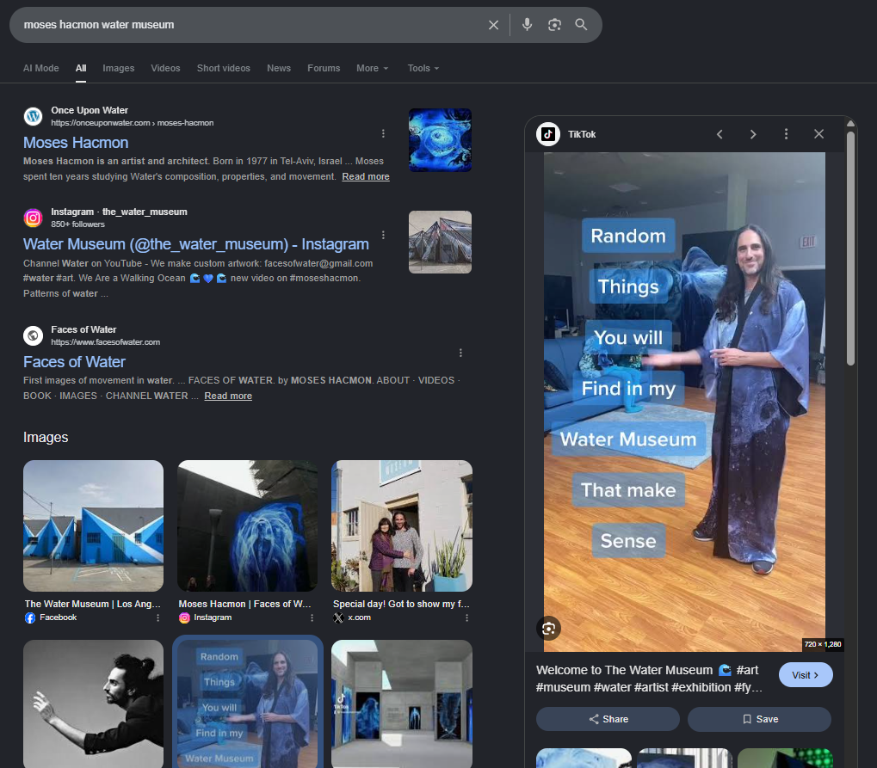Click the Instagram favicon for the_water_museum result
Image resolution: width=877 pixels, height=768 pixels.
tap(33, 218)
